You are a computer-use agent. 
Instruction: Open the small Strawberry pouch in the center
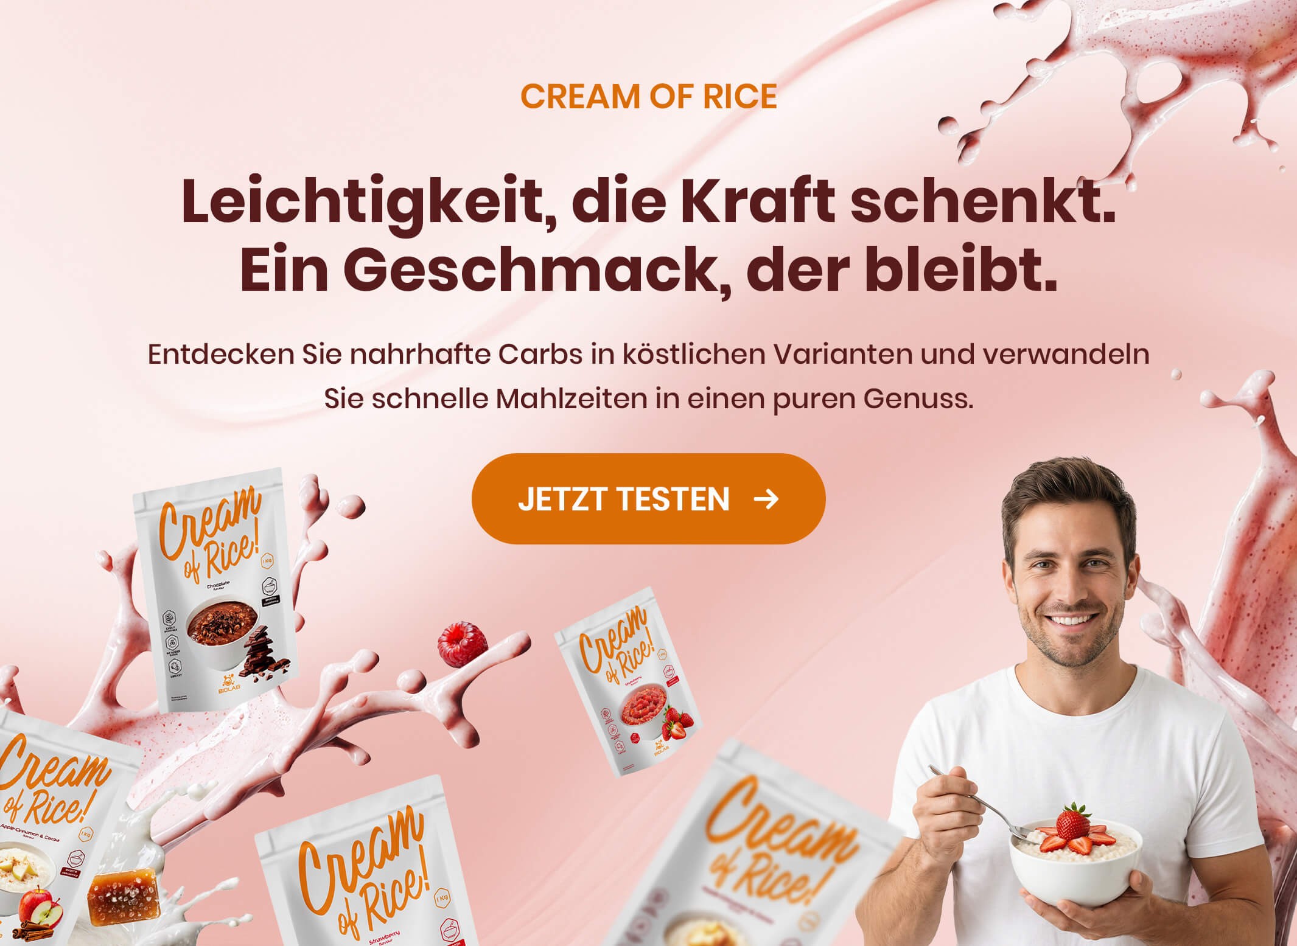tap(628, 681)
